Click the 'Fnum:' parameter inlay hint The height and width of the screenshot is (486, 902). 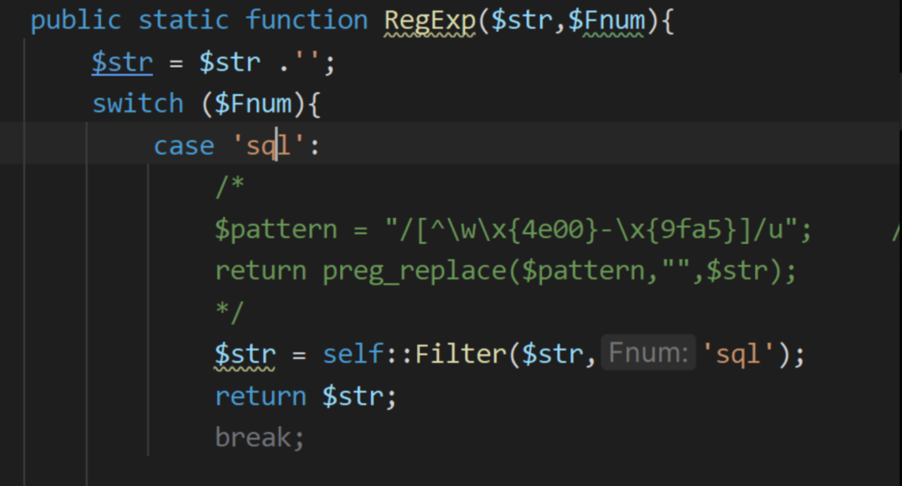[648, 354]
